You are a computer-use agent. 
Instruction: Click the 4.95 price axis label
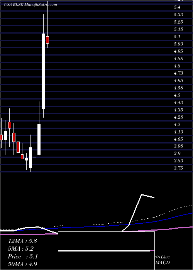click(178, 51)
